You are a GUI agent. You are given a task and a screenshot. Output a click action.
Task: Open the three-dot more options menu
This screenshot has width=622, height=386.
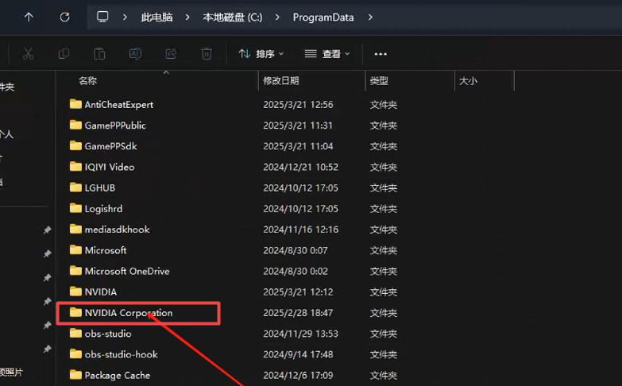[381, 54]
